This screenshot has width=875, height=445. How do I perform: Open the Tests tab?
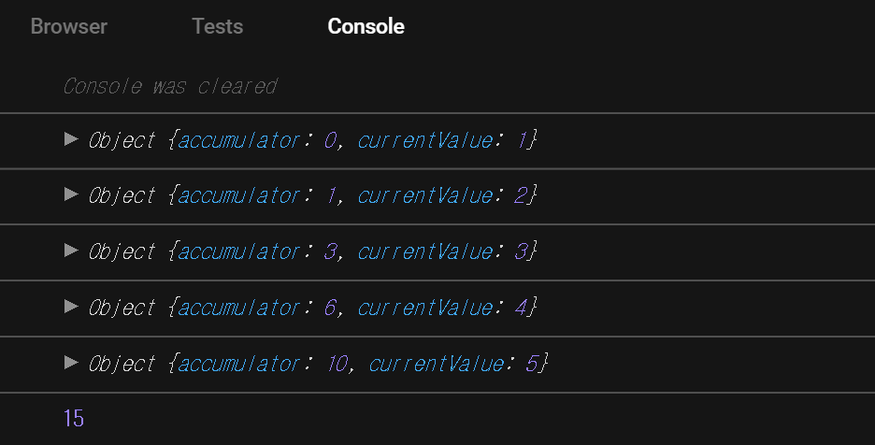217,26
